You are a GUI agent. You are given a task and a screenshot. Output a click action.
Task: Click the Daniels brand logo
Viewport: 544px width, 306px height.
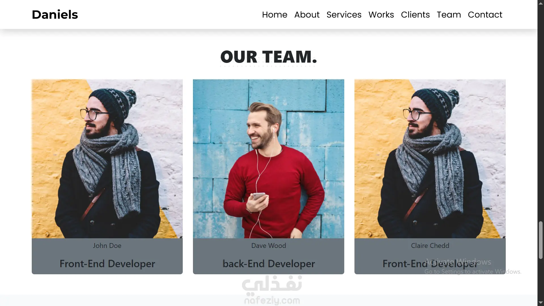[x=55, y=14]
